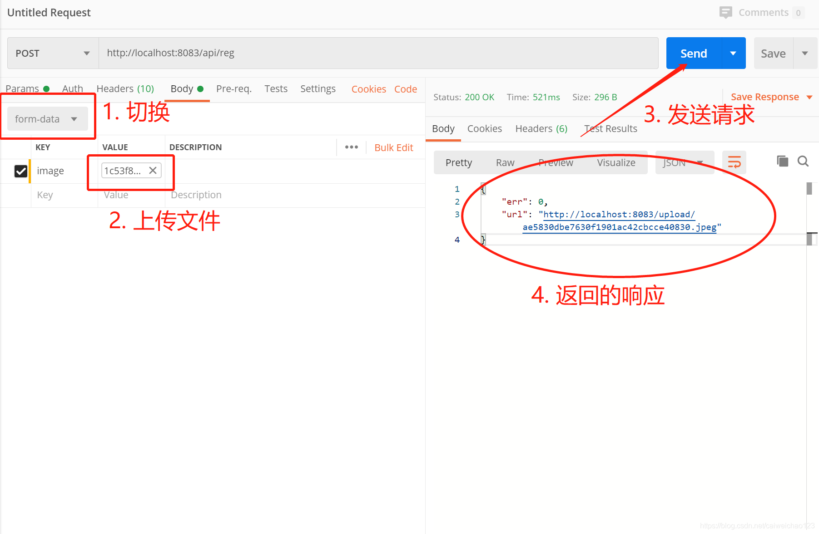819x534 pixels.
Task: Click the empty Value field
Action: pos(131,195)
